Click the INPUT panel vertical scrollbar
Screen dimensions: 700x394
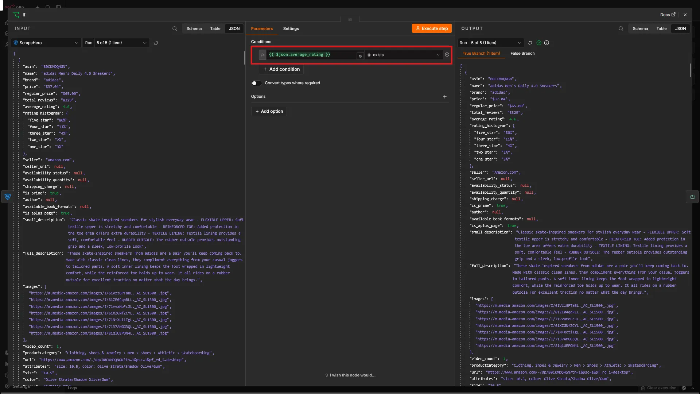(x=244, y=58)
